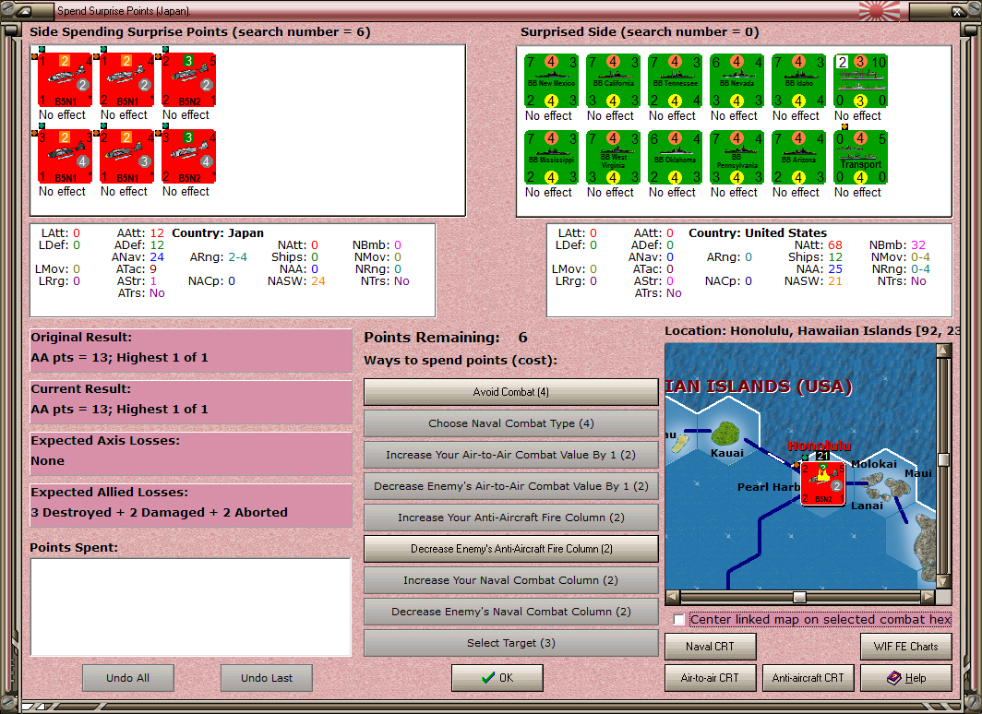Open the WIF FE Charts

[x=906, y=647]
